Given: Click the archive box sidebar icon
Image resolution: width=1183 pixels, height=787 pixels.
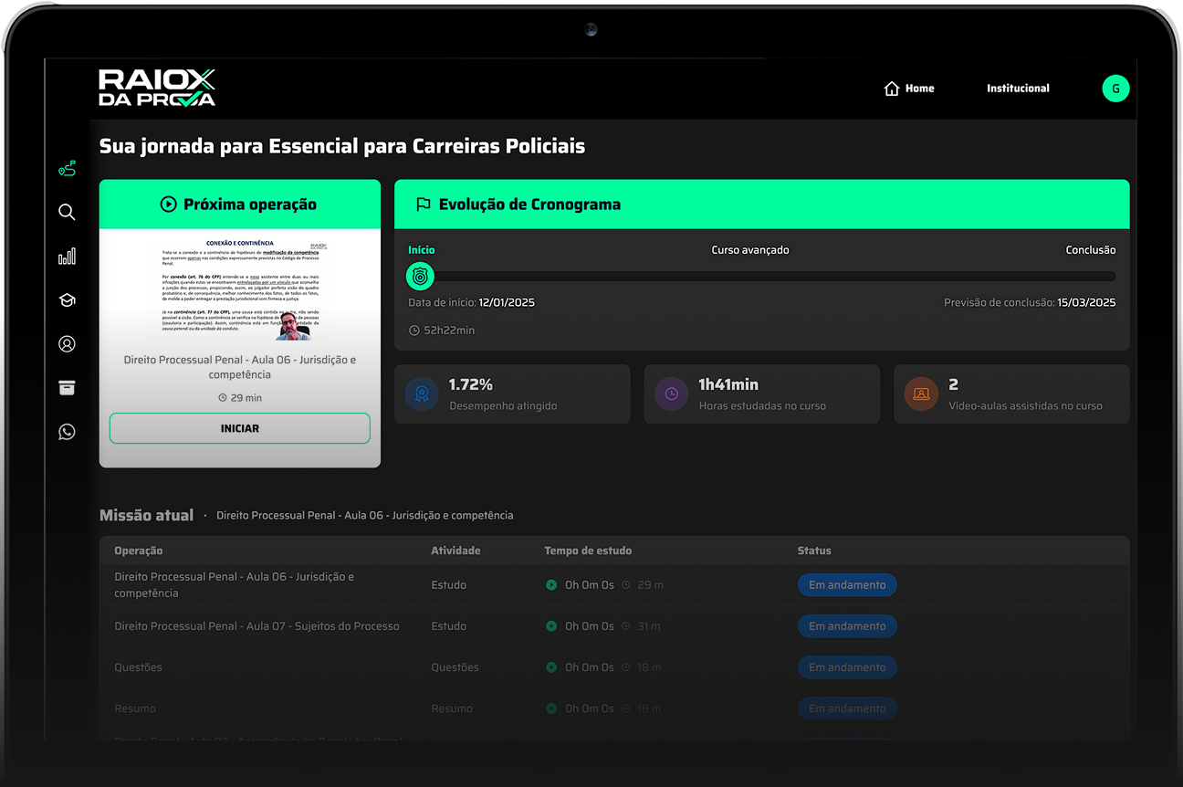Looking at the screenshot, I should [x=67, y=388].
